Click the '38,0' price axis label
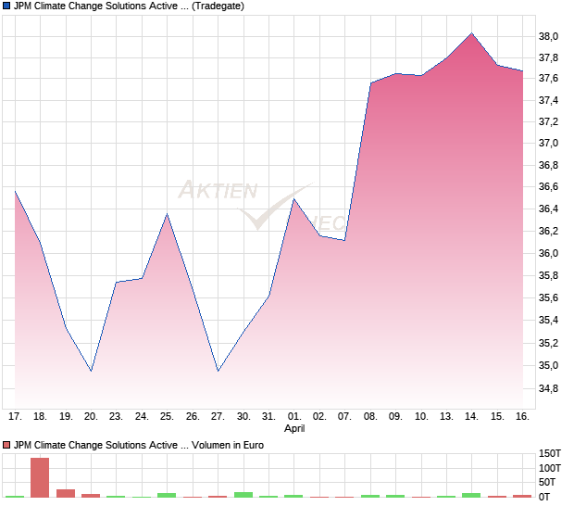Image resolution: width=574 pixels, height=506 pixels. click(546, 36)
